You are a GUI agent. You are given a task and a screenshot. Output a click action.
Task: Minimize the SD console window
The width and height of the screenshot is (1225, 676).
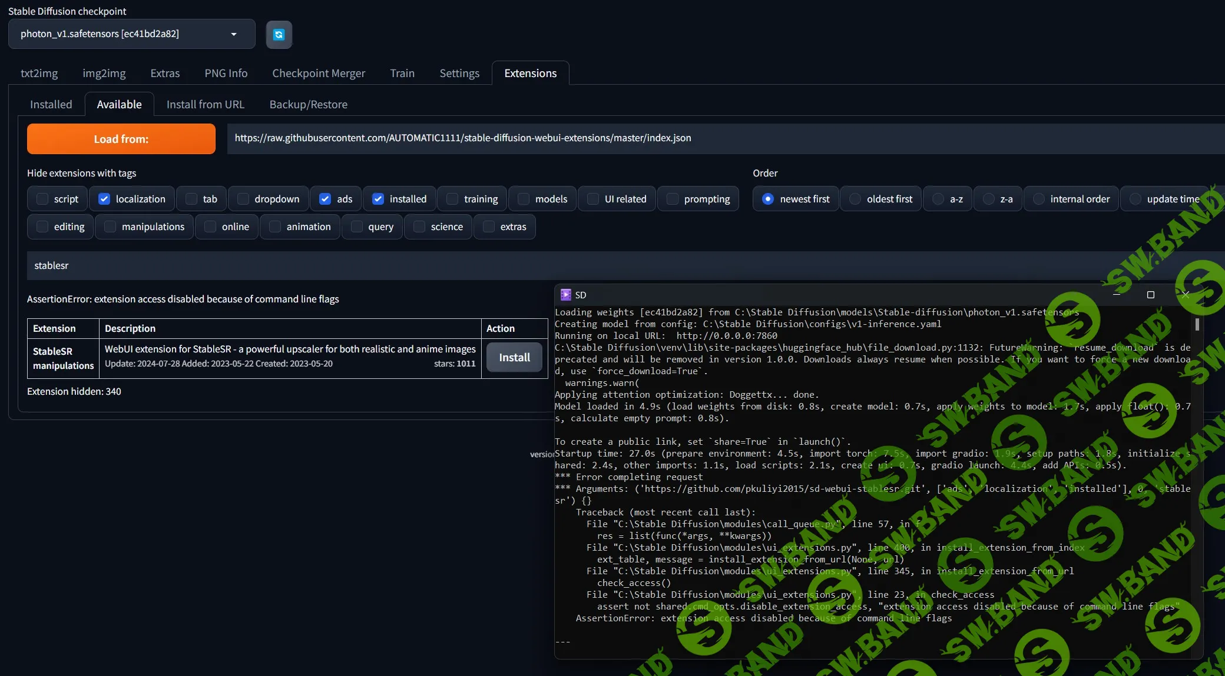[x=1116, y=295]
